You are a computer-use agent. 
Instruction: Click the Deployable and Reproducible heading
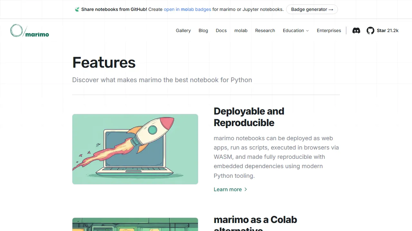coord(249,117)
